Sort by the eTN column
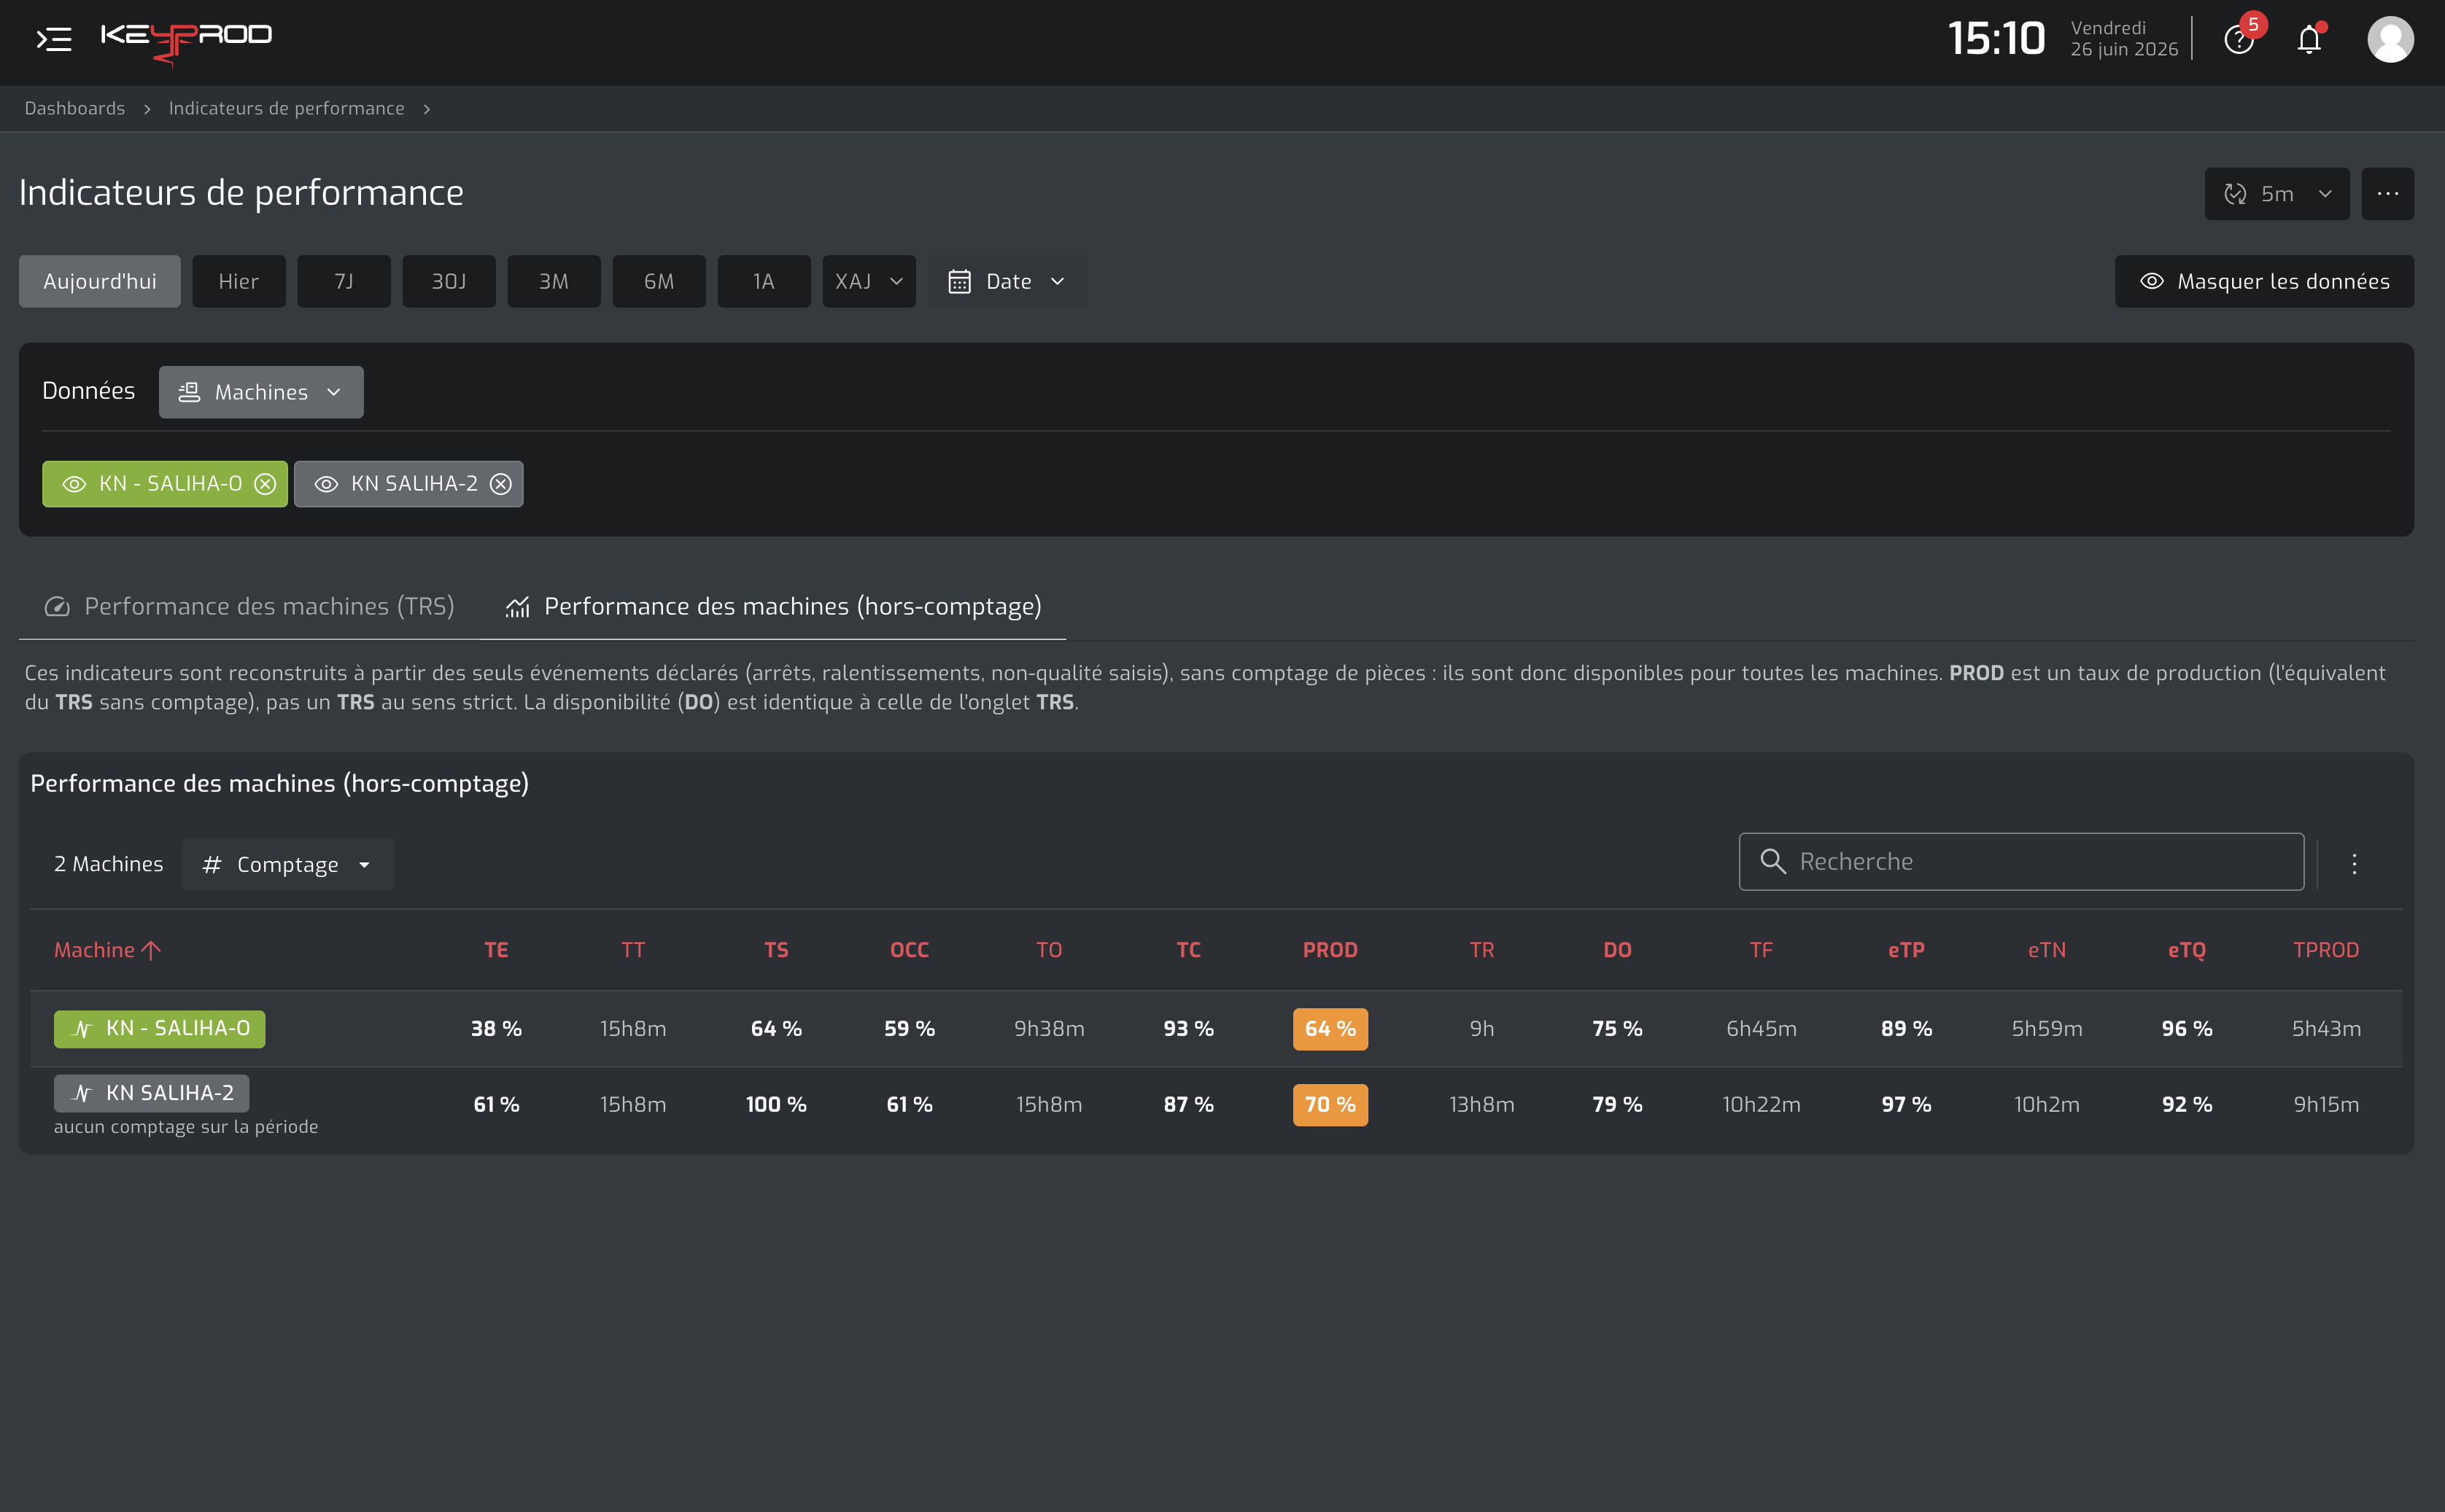The image size is (2445, 1512). click(2047, 950)
